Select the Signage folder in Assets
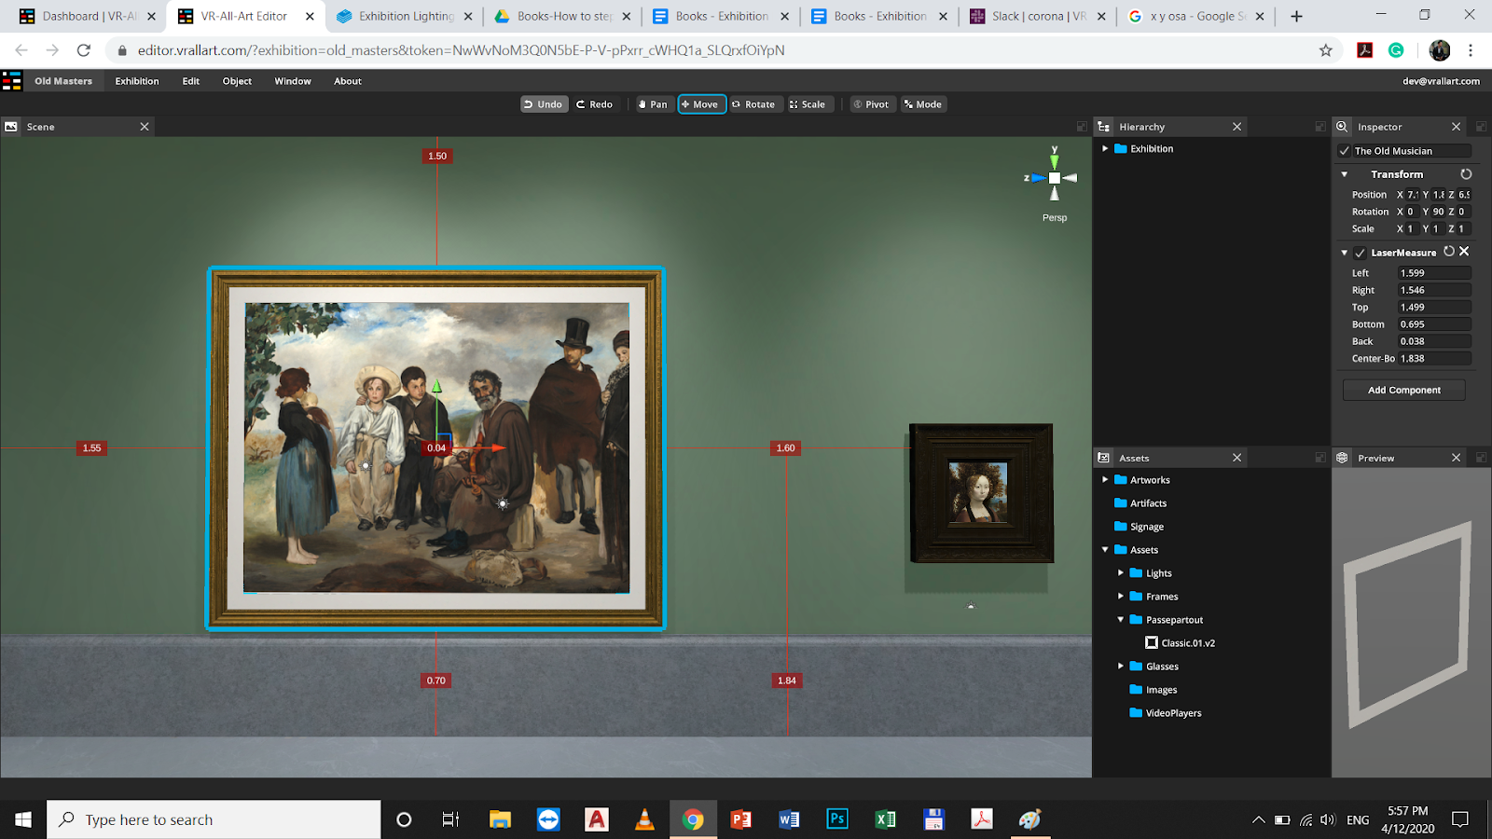The image size is (1492, 839). 1146,527
